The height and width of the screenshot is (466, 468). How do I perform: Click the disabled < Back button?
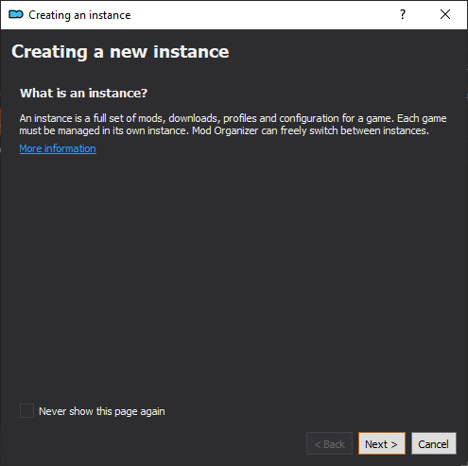pos(329,443)
